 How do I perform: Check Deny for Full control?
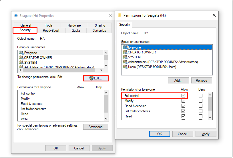pyautogui.click(x=200, y=95)
